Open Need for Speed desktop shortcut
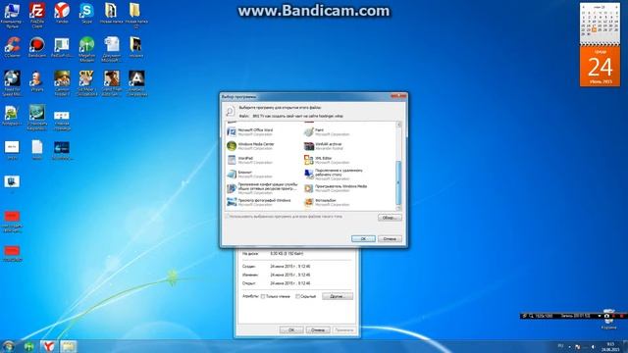 (x=12, y=83)
